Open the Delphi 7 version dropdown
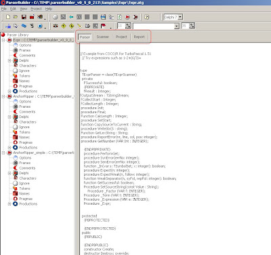This screenshot has height=255, width=271. (x=180, y=17)
